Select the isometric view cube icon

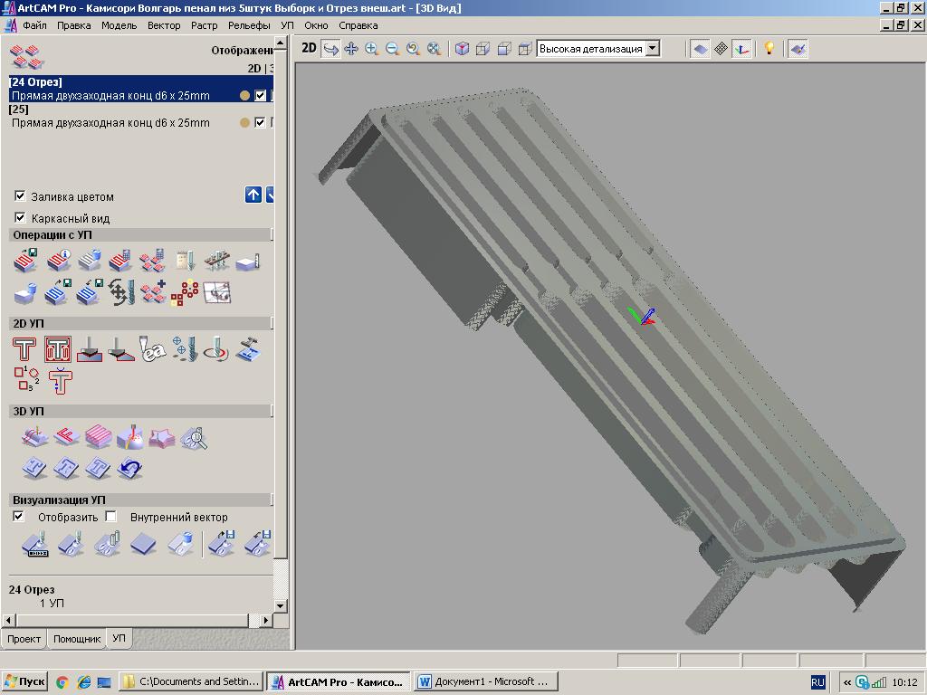(462, 49)
